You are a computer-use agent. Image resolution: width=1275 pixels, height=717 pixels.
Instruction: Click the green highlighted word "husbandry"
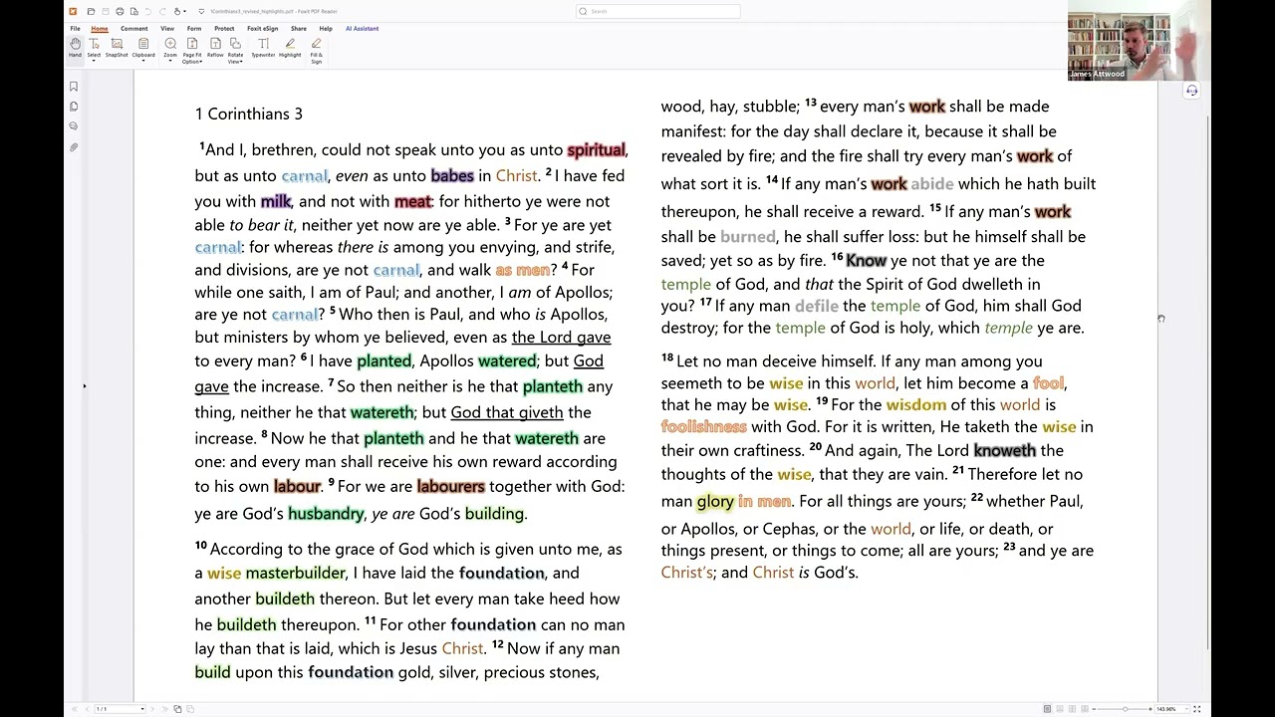(326, 514)
